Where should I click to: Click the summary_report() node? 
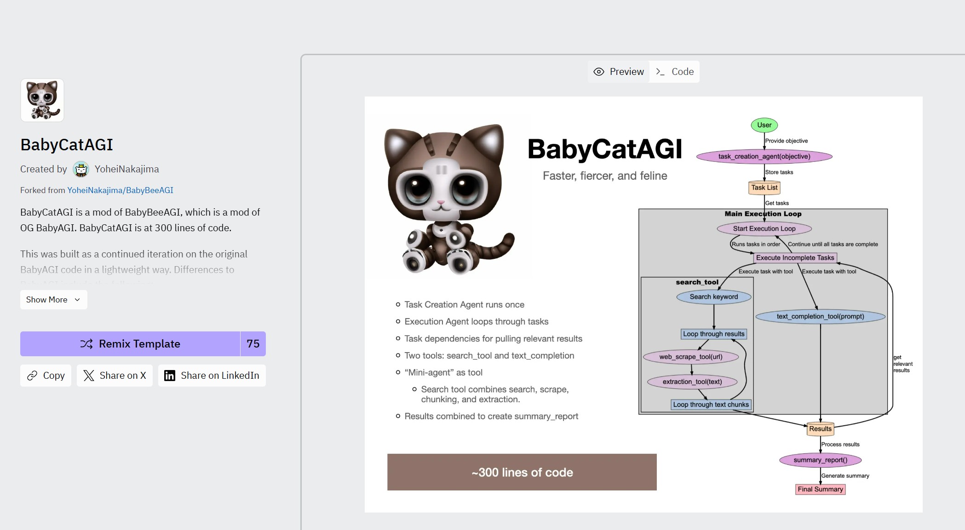[821, 460]
